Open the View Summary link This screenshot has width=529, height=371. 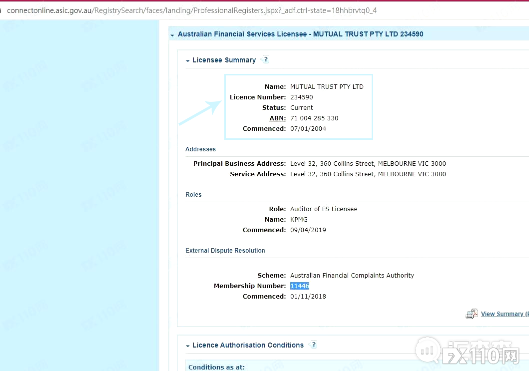point(502,314)
